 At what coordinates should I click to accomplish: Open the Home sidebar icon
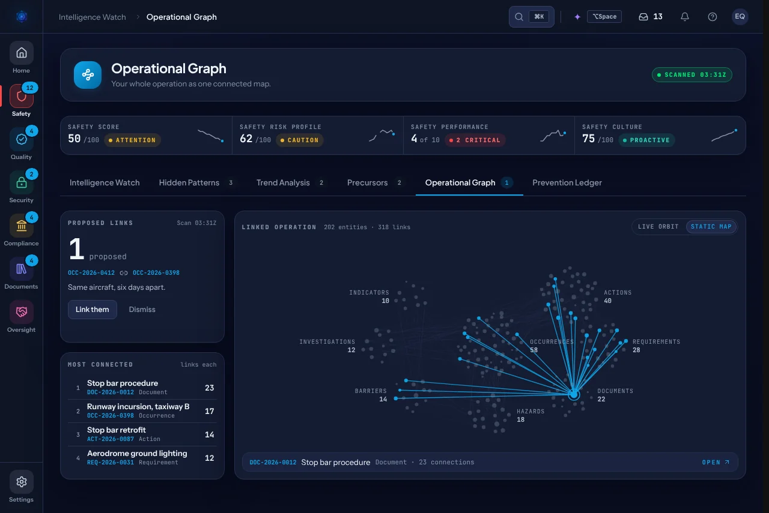21,53
